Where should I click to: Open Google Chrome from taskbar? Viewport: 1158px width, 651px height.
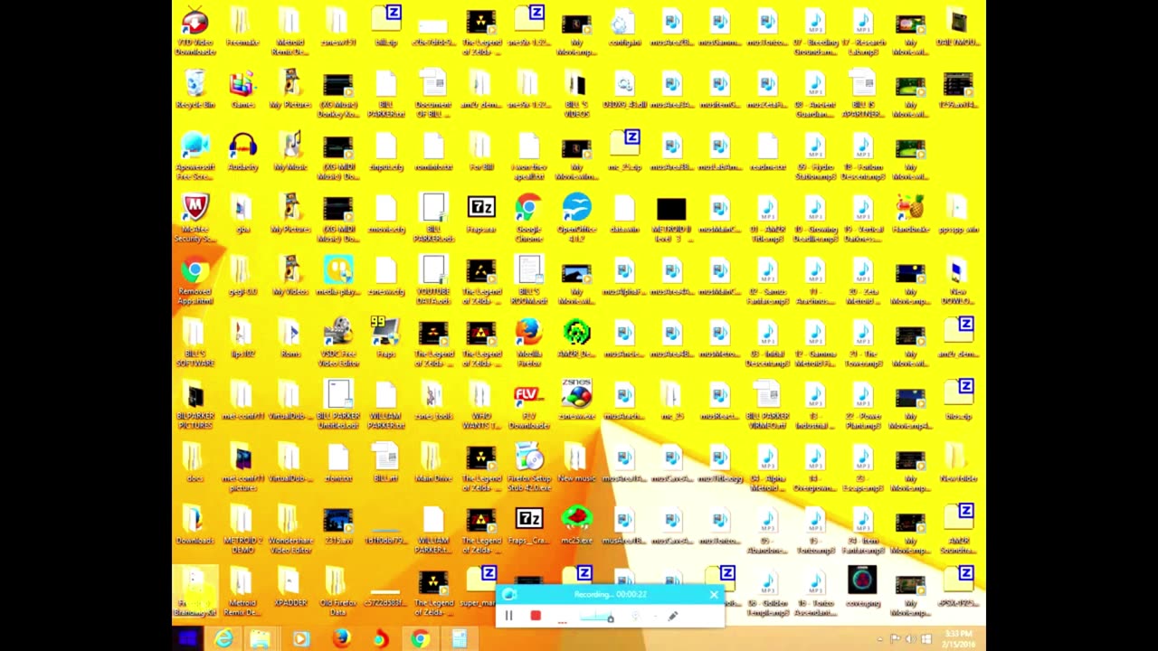click(420, 639)
